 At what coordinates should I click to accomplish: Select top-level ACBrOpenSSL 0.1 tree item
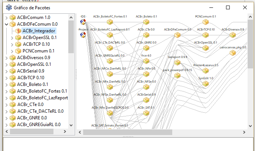point(34,64)
